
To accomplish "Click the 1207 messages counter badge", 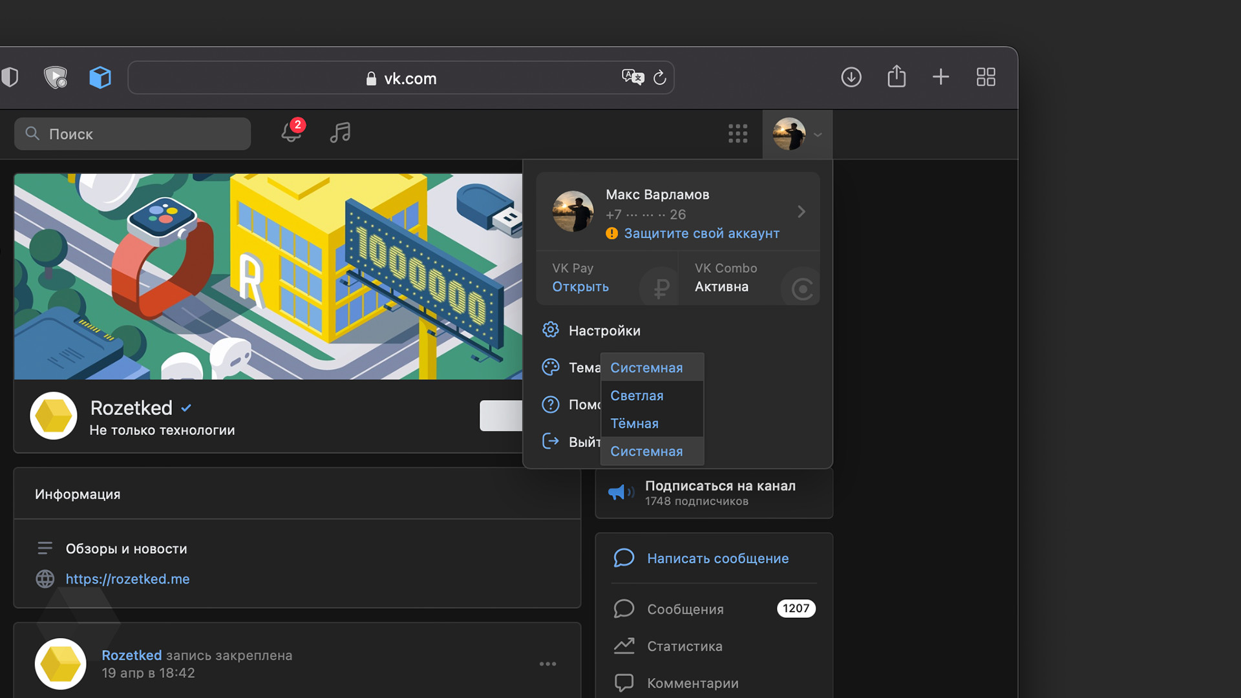I will pos(796,608).
